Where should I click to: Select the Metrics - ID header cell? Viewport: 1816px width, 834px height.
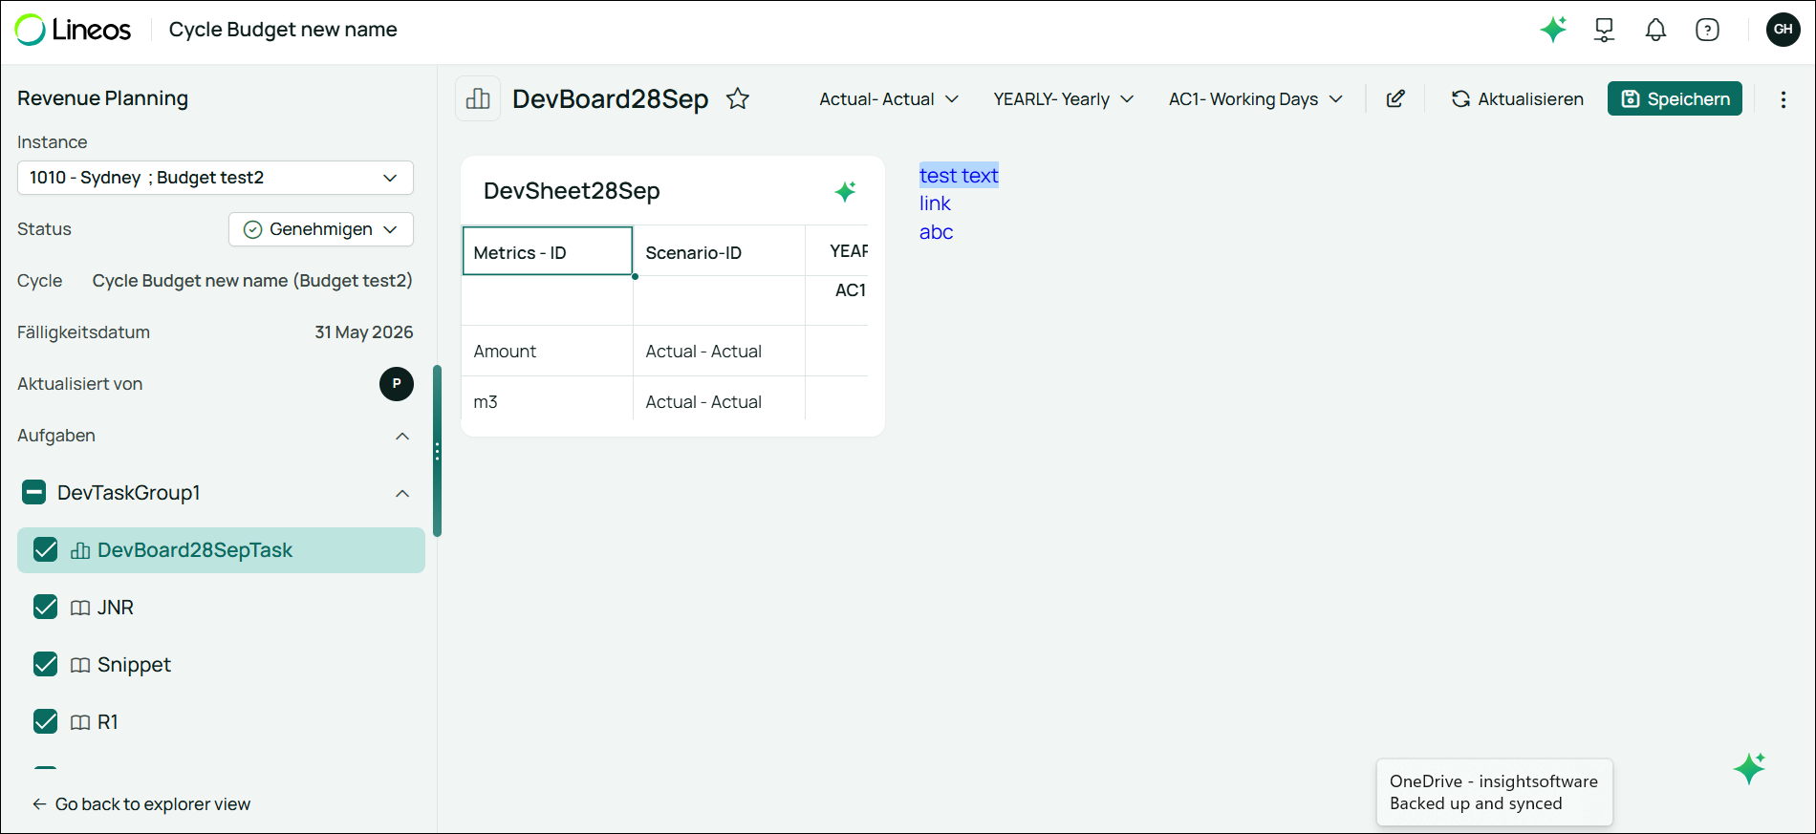click(548, 251)
